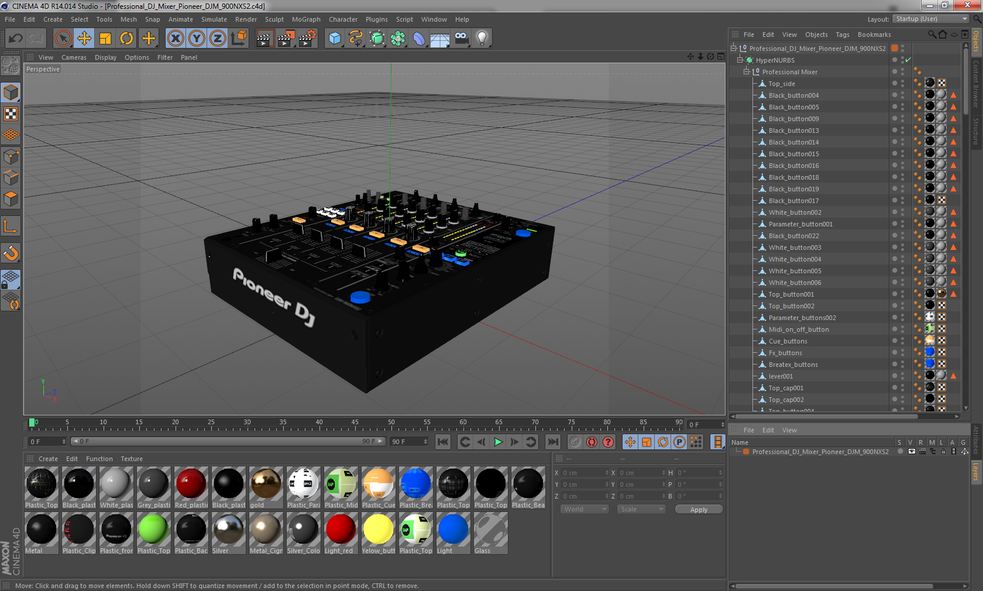Switch the coordinate system icon

tap(239, 39)
